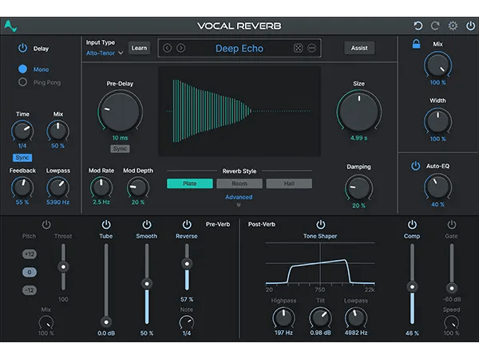Toggle delay Sync button
Image resolution: width=479 pixels, height=359 pixels.
[22, 157]
